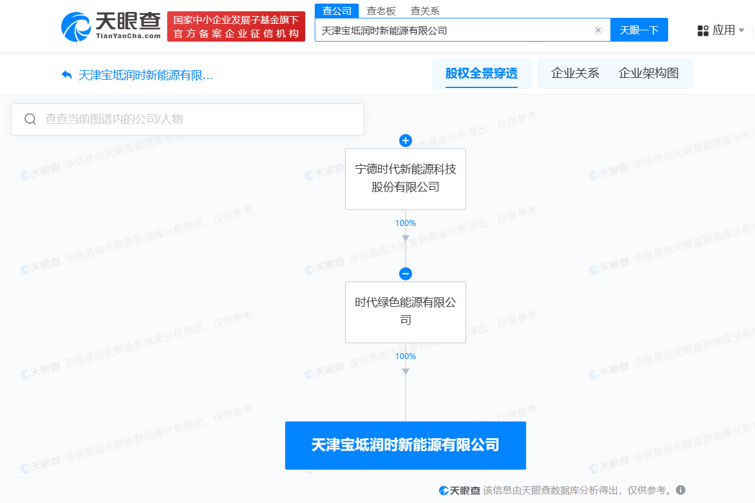Collapse 时代绿色能源有限公司 branch via minus icon
This screenshot has width=755, height=503.
tap(405, 273)
